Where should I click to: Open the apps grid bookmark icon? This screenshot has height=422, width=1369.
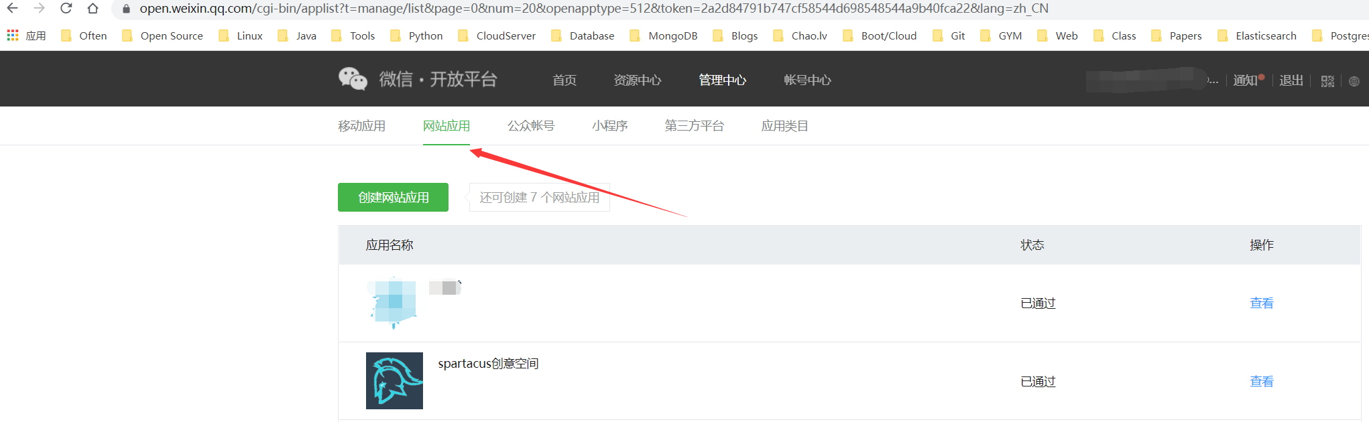point(13,36)
